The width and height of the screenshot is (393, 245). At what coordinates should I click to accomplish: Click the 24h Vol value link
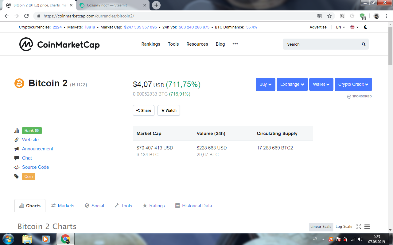pos(194,27)
